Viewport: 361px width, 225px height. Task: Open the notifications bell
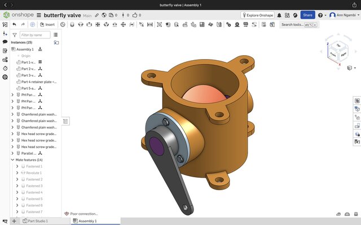(279, 15)
